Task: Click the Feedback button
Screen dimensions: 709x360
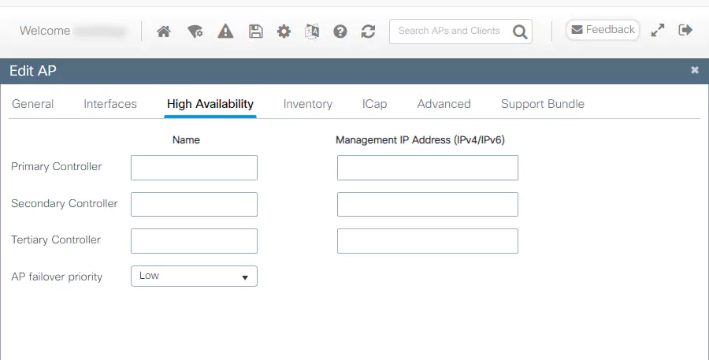Action: [603, 30]
